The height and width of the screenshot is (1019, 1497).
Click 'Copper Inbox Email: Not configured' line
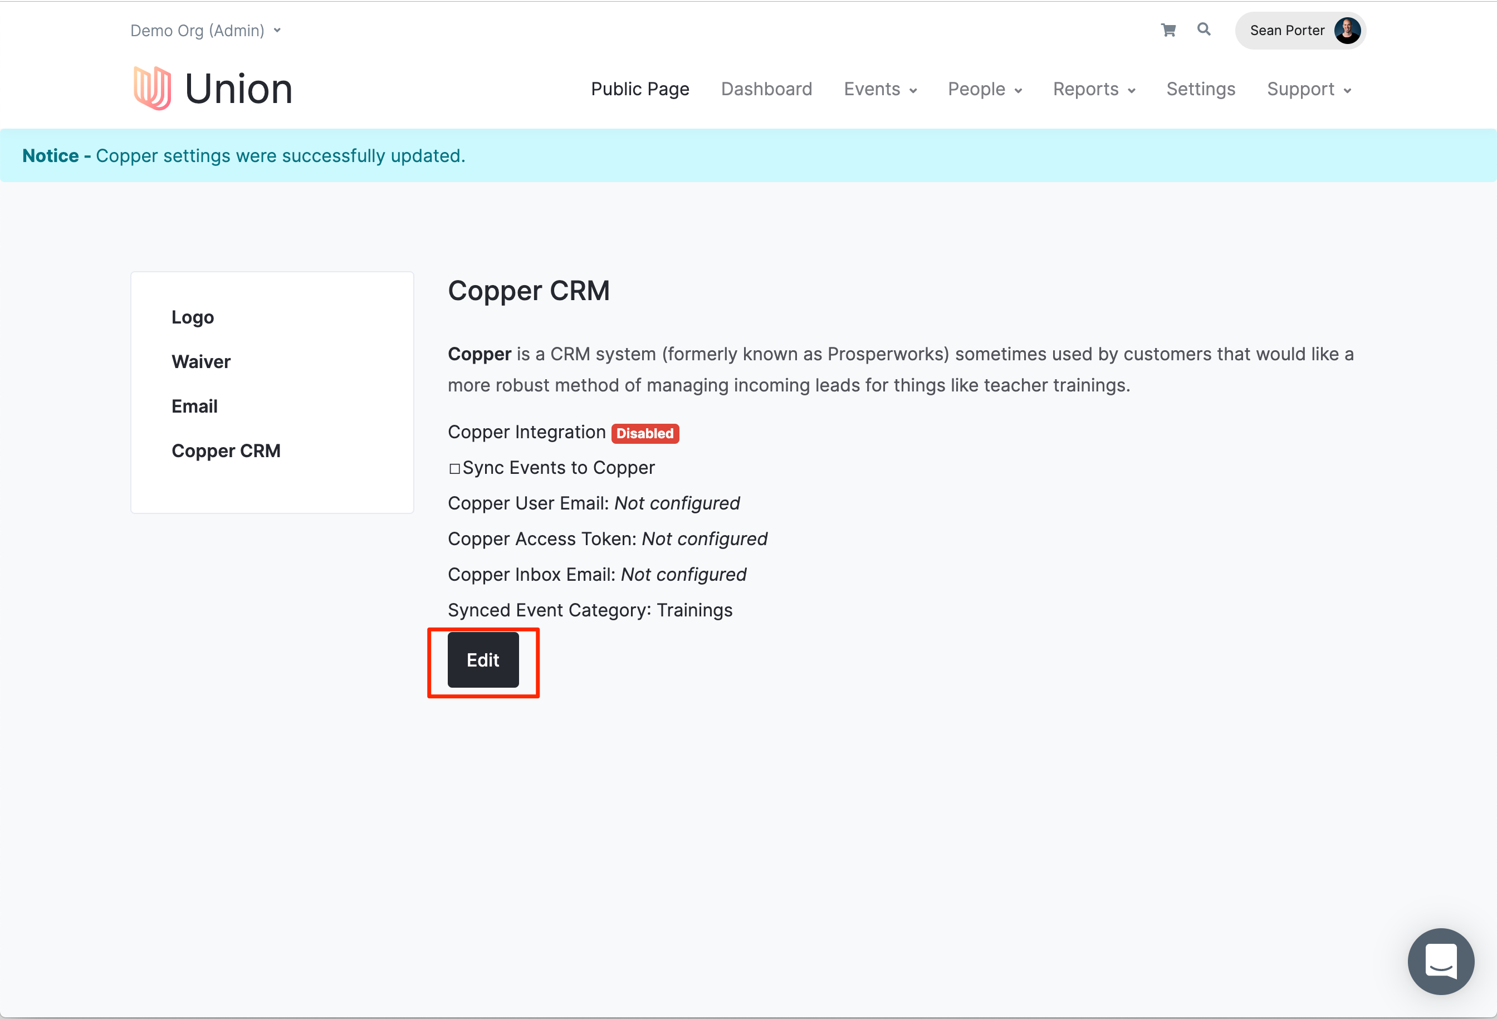point(596,575)
